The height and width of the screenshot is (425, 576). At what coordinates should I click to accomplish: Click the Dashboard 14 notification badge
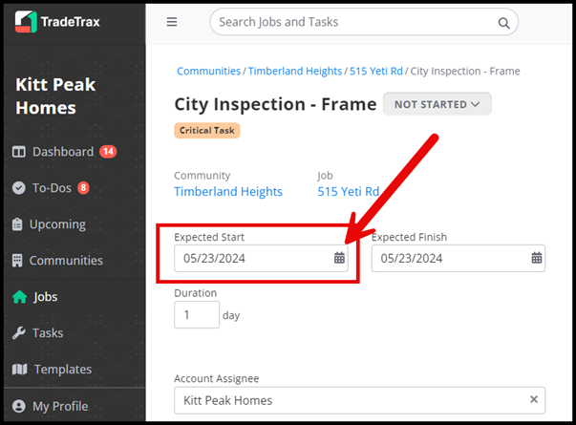108,151
